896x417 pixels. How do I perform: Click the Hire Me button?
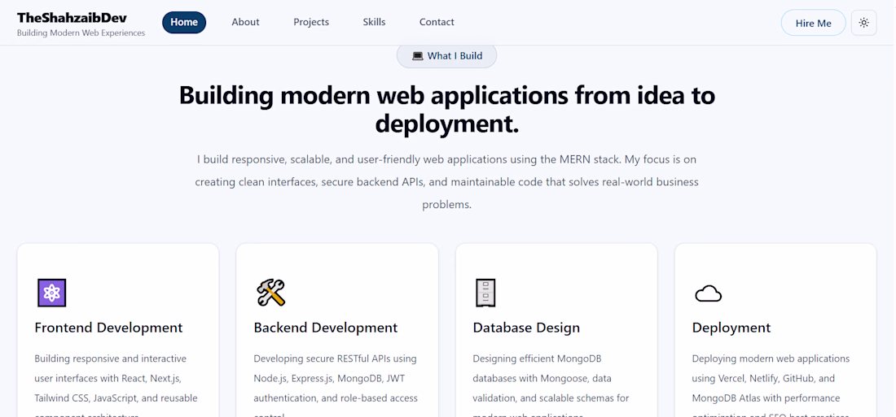[813, 23]
